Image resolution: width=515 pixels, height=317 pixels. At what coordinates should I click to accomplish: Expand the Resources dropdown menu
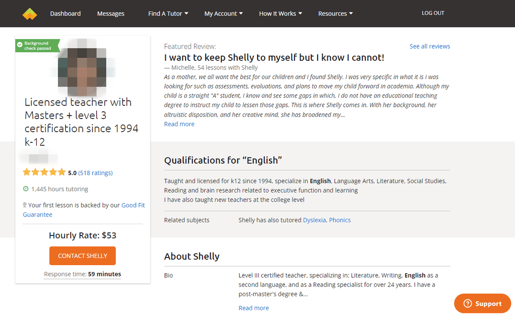tap(335, 14)
